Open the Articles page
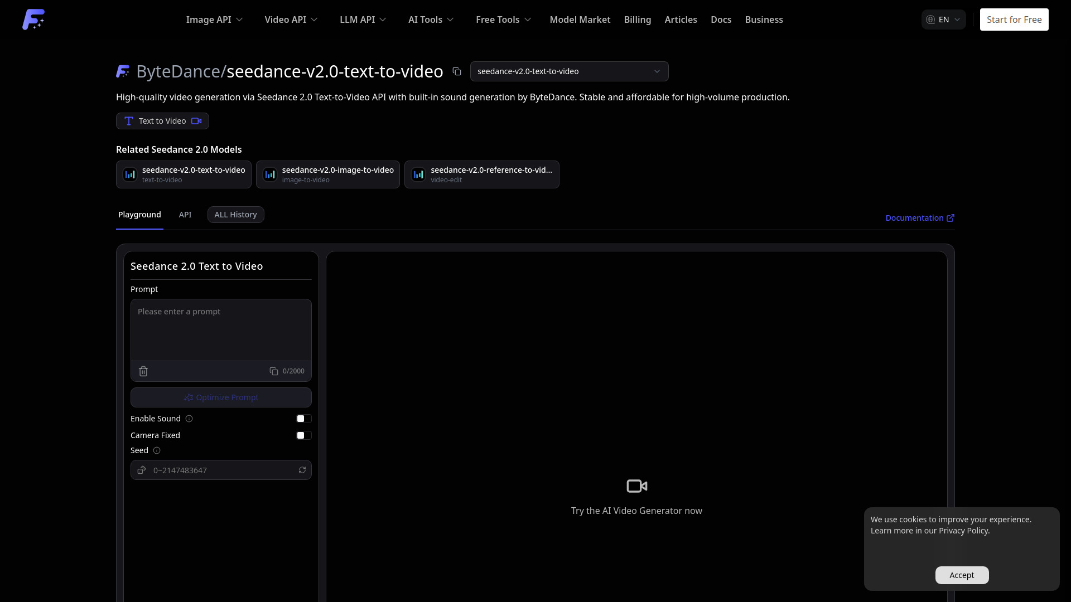The width and height of the screenshot is (1071, 602). pos(681,20)
